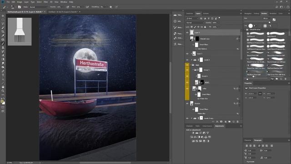Open the layer Kind filter dropdown
The height and width of the screenshot is (164, 291).
point(192,18)
